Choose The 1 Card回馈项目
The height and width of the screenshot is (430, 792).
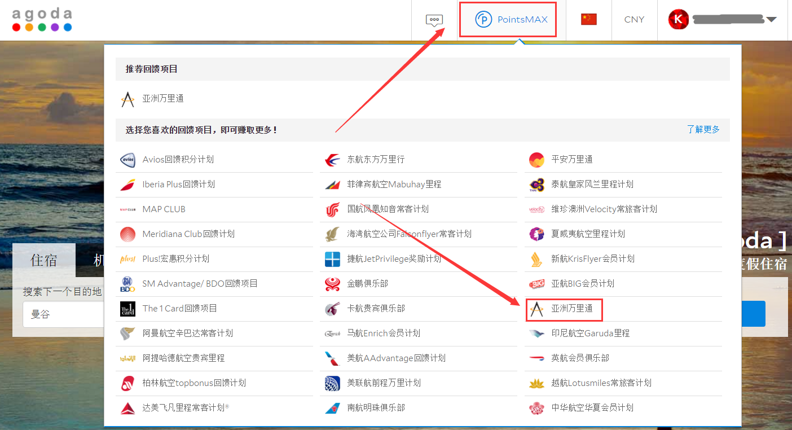pos(180,309)
